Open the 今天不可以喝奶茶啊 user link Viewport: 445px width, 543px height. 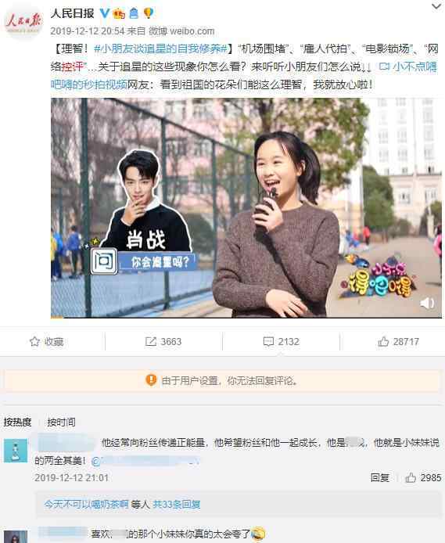pyautogui.click(x=86, y=504)
